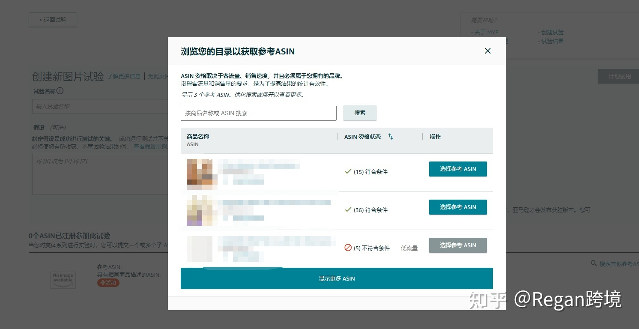Click the red prohibited icon beside (5) 不符合条件
639x329 pixels.
348,248
